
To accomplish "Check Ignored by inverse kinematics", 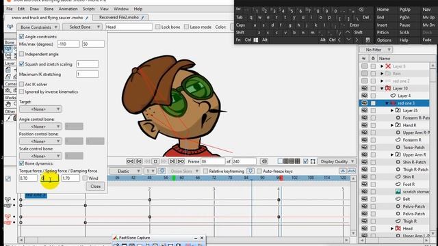I will click(x=21, y=92).
